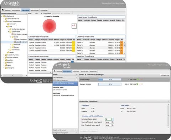The image size is (171, 140).
Task: Click the Error Threshold stepper arrows
Action: 113,125
